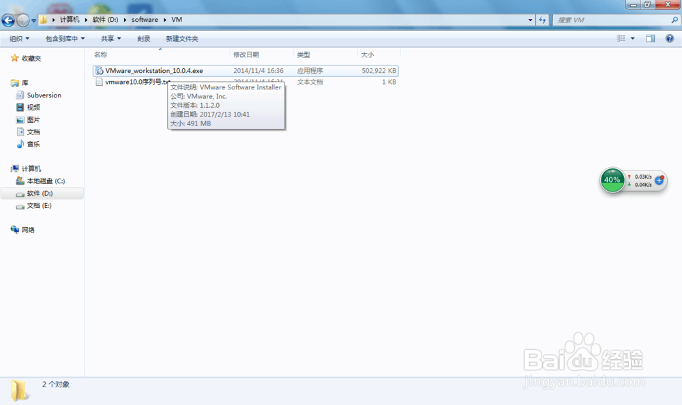Select the VMware_workstation_10.0.4.exe file

154,70
